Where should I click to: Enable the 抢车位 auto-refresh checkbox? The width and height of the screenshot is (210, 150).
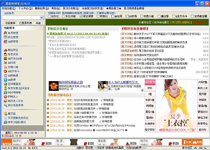(49, 16)
